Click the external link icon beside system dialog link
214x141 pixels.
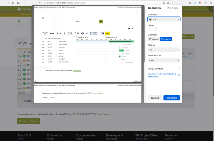[x=179, y=75]
